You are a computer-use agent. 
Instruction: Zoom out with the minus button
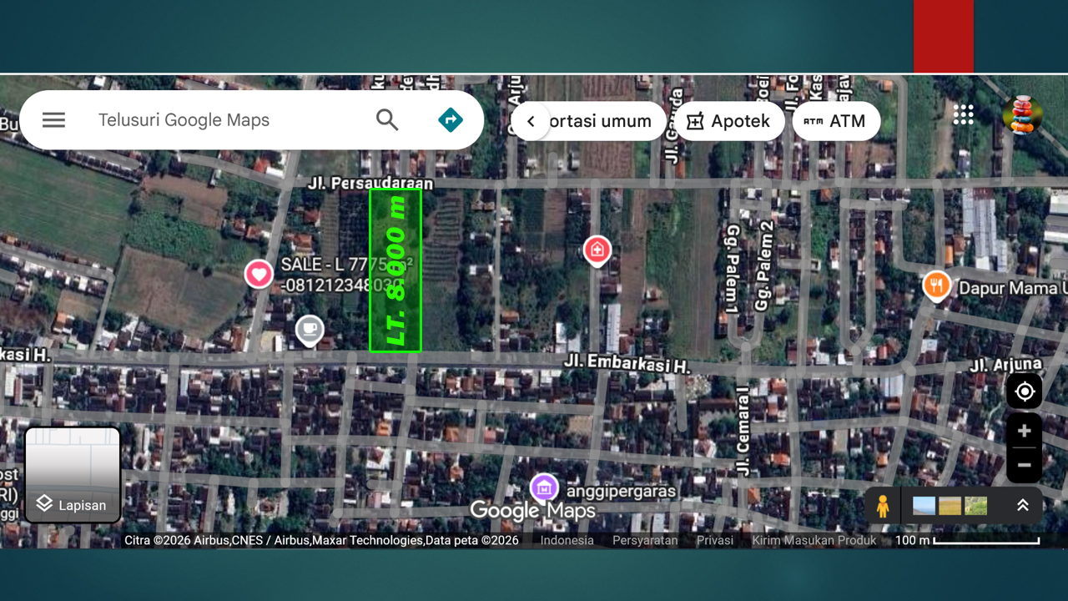[x=1024, y=465]
